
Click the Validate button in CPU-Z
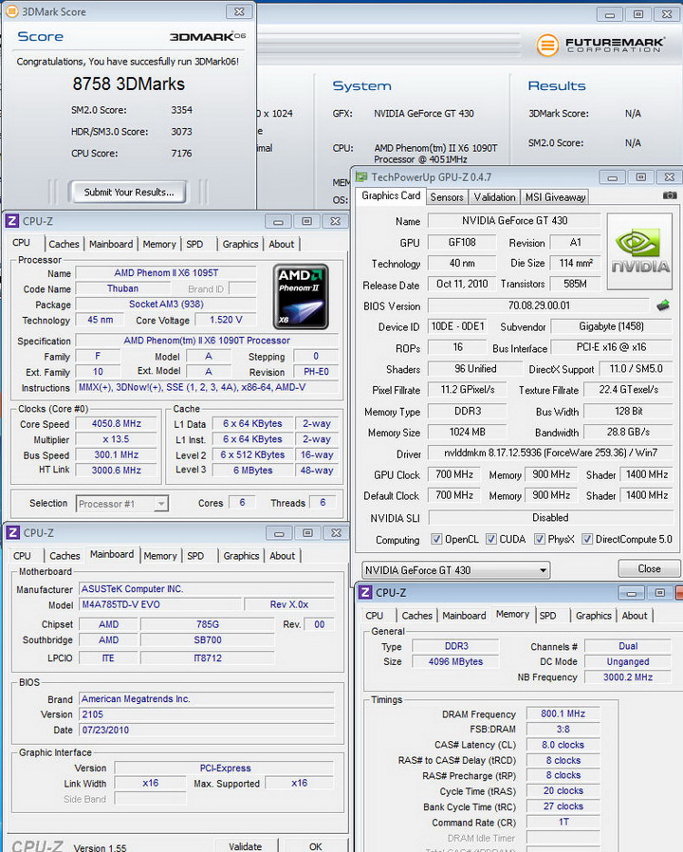245,845
